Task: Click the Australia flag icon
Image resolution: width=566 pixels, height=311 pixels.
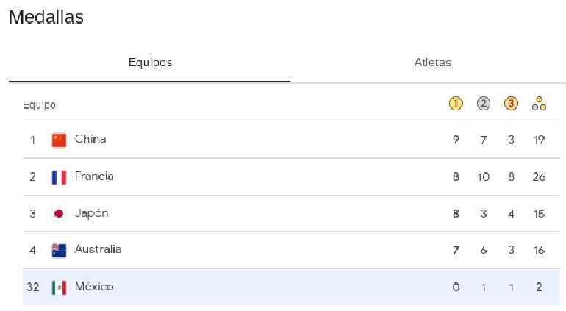Action: coord(59,250)
